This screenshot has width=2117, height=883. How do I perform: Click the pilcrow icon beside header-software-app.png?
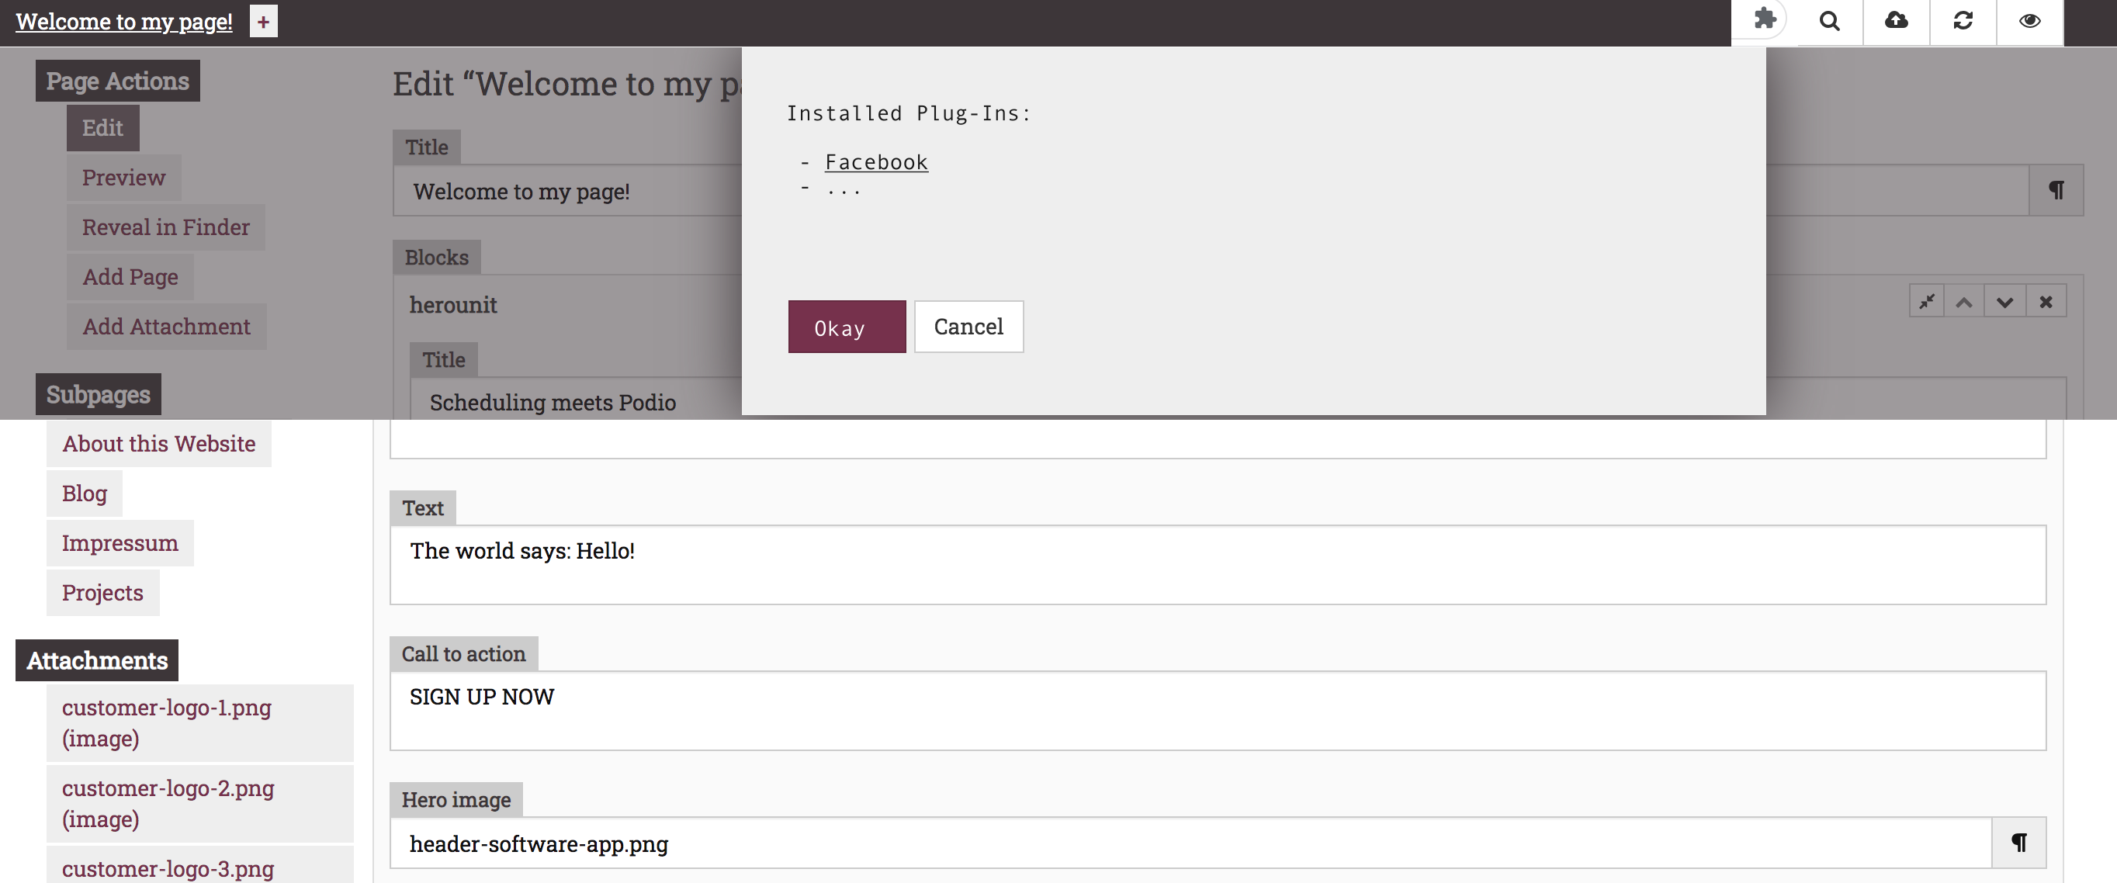point(2019,842)
